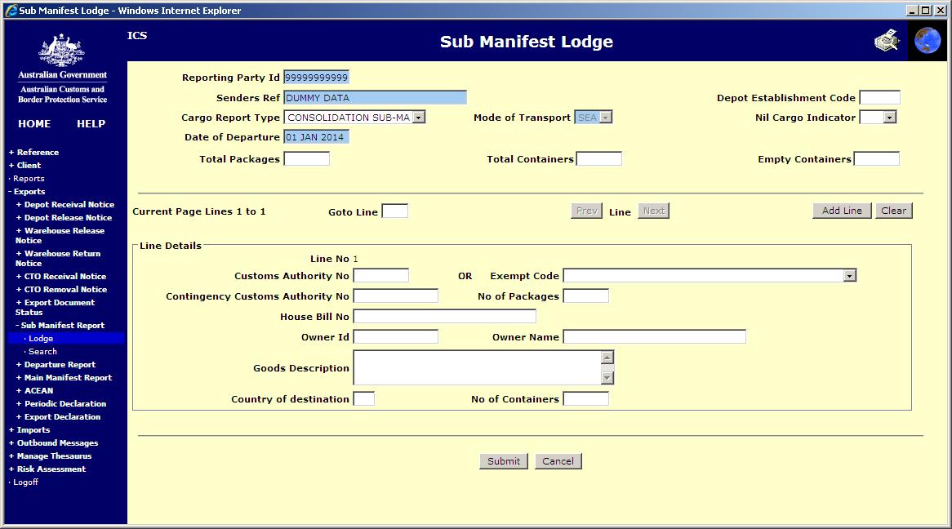952x529 pixels.
Task: Click Goods Description scroll down arrow
Action: click(607, 378)
